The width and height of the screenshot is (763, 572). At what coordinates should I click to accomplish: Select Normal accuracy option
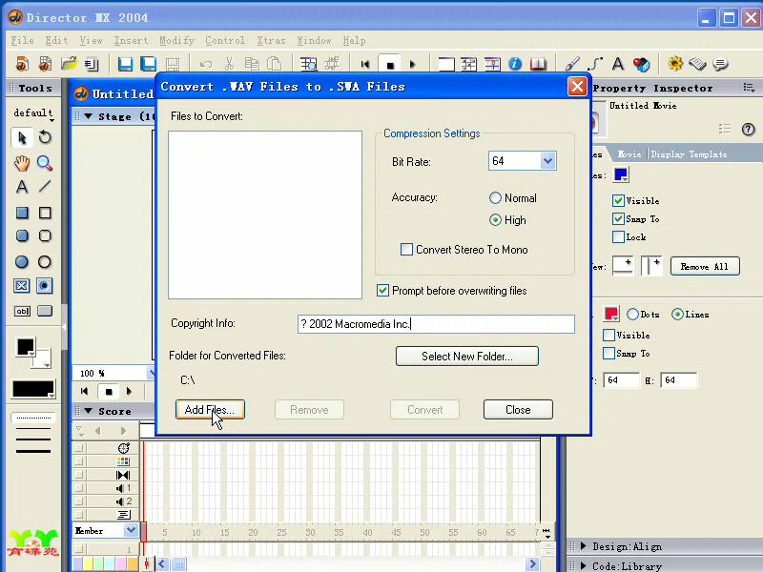pyautogui.click(x=513, y=198)
